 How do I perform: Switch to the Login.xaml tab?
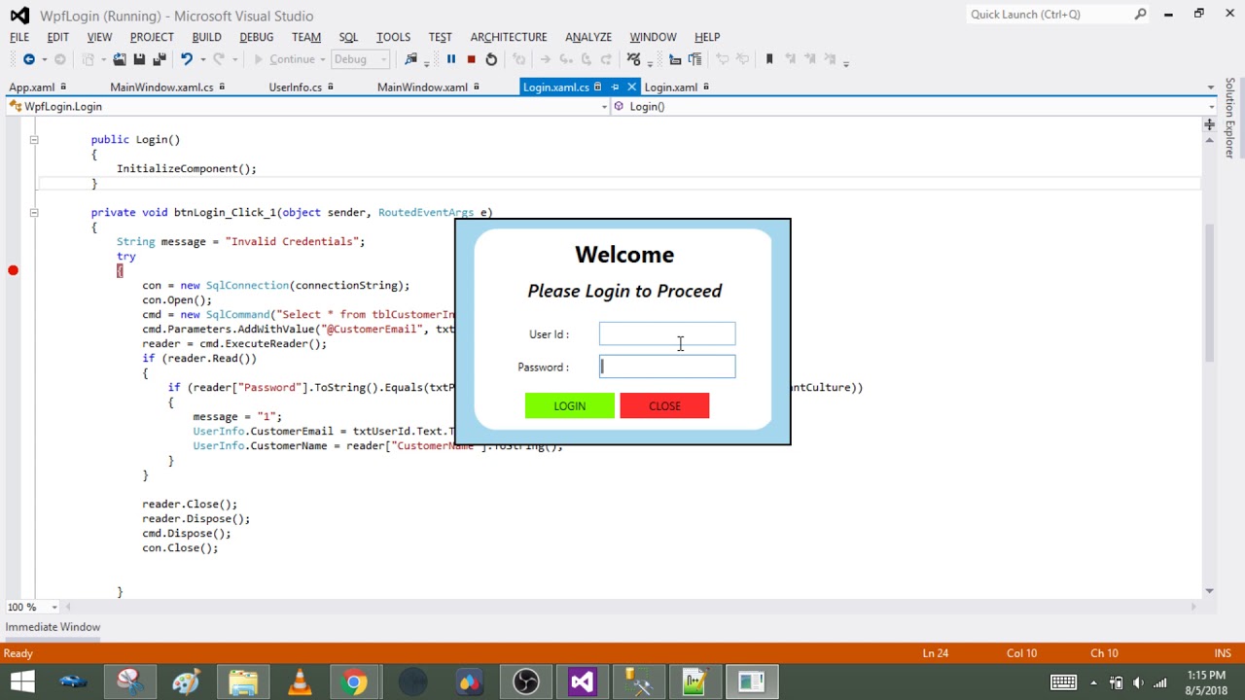(670, 87)
